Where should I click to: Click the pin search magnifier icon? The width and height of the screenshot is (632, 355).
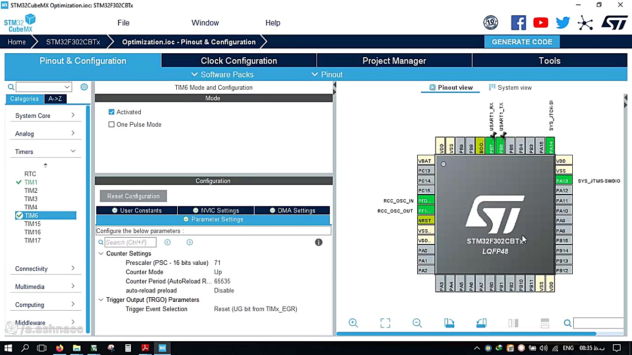click(x=568, y=323)
